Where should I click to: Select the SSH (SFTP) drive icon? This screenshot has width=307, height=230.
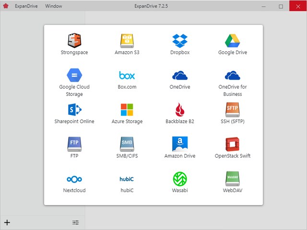[233, 110]
